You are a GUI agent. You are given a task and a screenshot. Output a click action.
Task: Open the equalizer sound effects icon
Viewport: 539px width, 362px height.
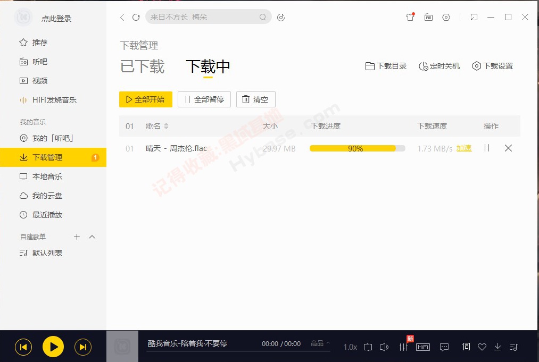point(403,347)
